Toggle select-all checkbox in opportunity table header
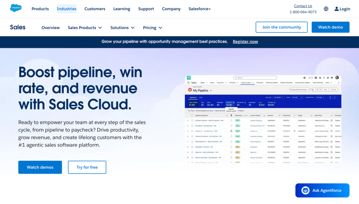The image size is (359, 204). [x=192, y=116]
